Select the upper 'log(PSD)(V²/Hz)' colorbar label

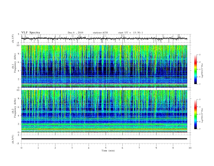click(x=202, y=71)
